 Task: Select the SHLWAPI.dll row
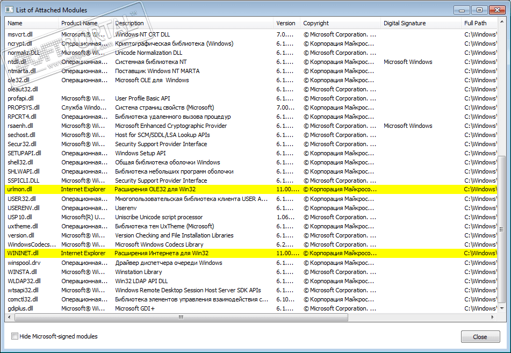click(x=251, y=171)
